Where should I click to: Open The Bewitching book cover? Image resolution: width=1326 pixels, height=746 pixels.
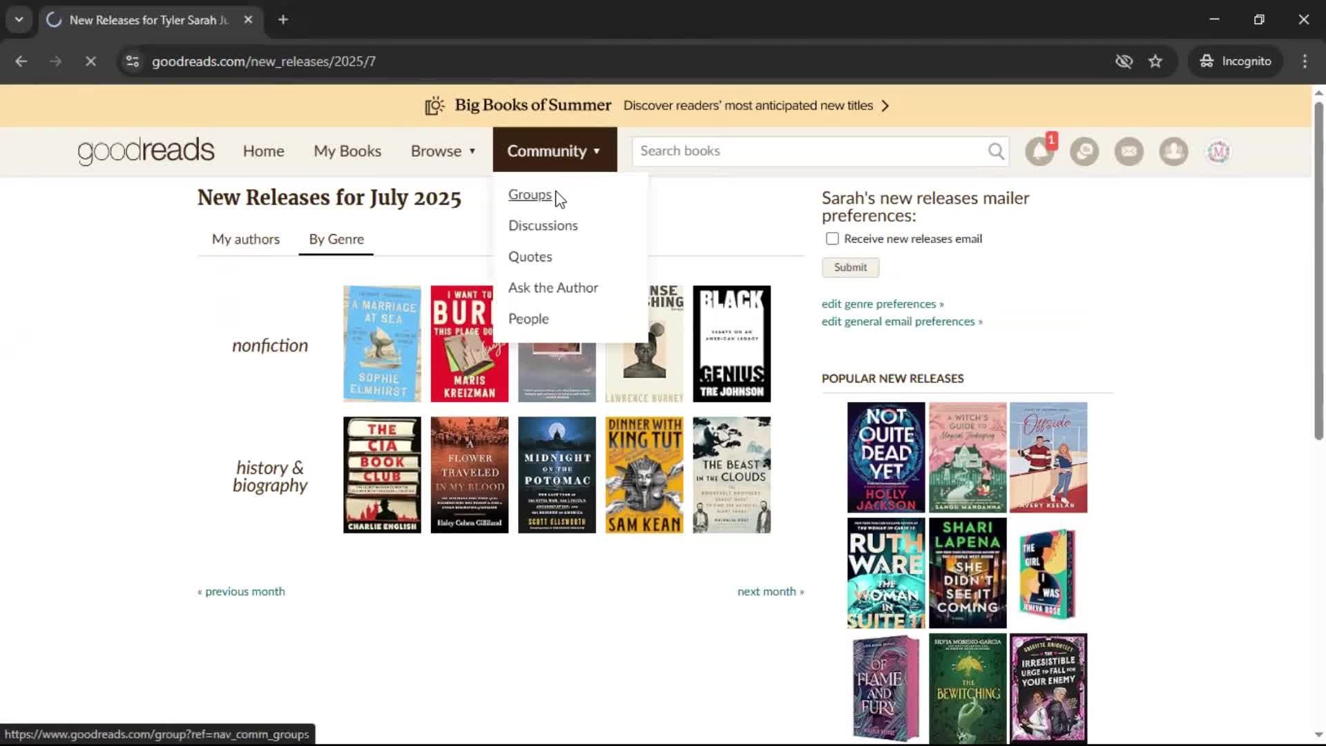click(968, 689)
